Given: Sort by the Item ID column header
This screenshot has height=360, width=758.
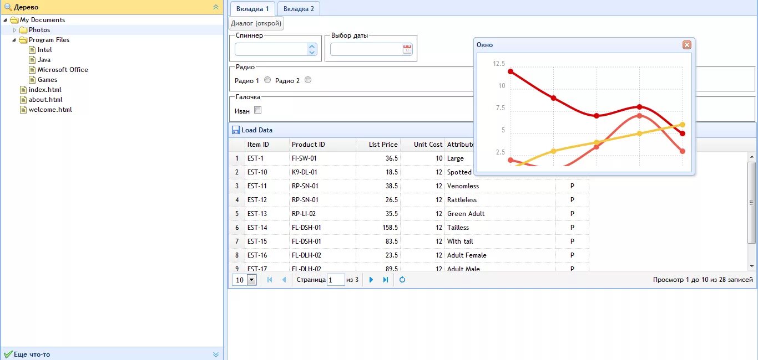Looking at the screenshot, I should point(267,145).
